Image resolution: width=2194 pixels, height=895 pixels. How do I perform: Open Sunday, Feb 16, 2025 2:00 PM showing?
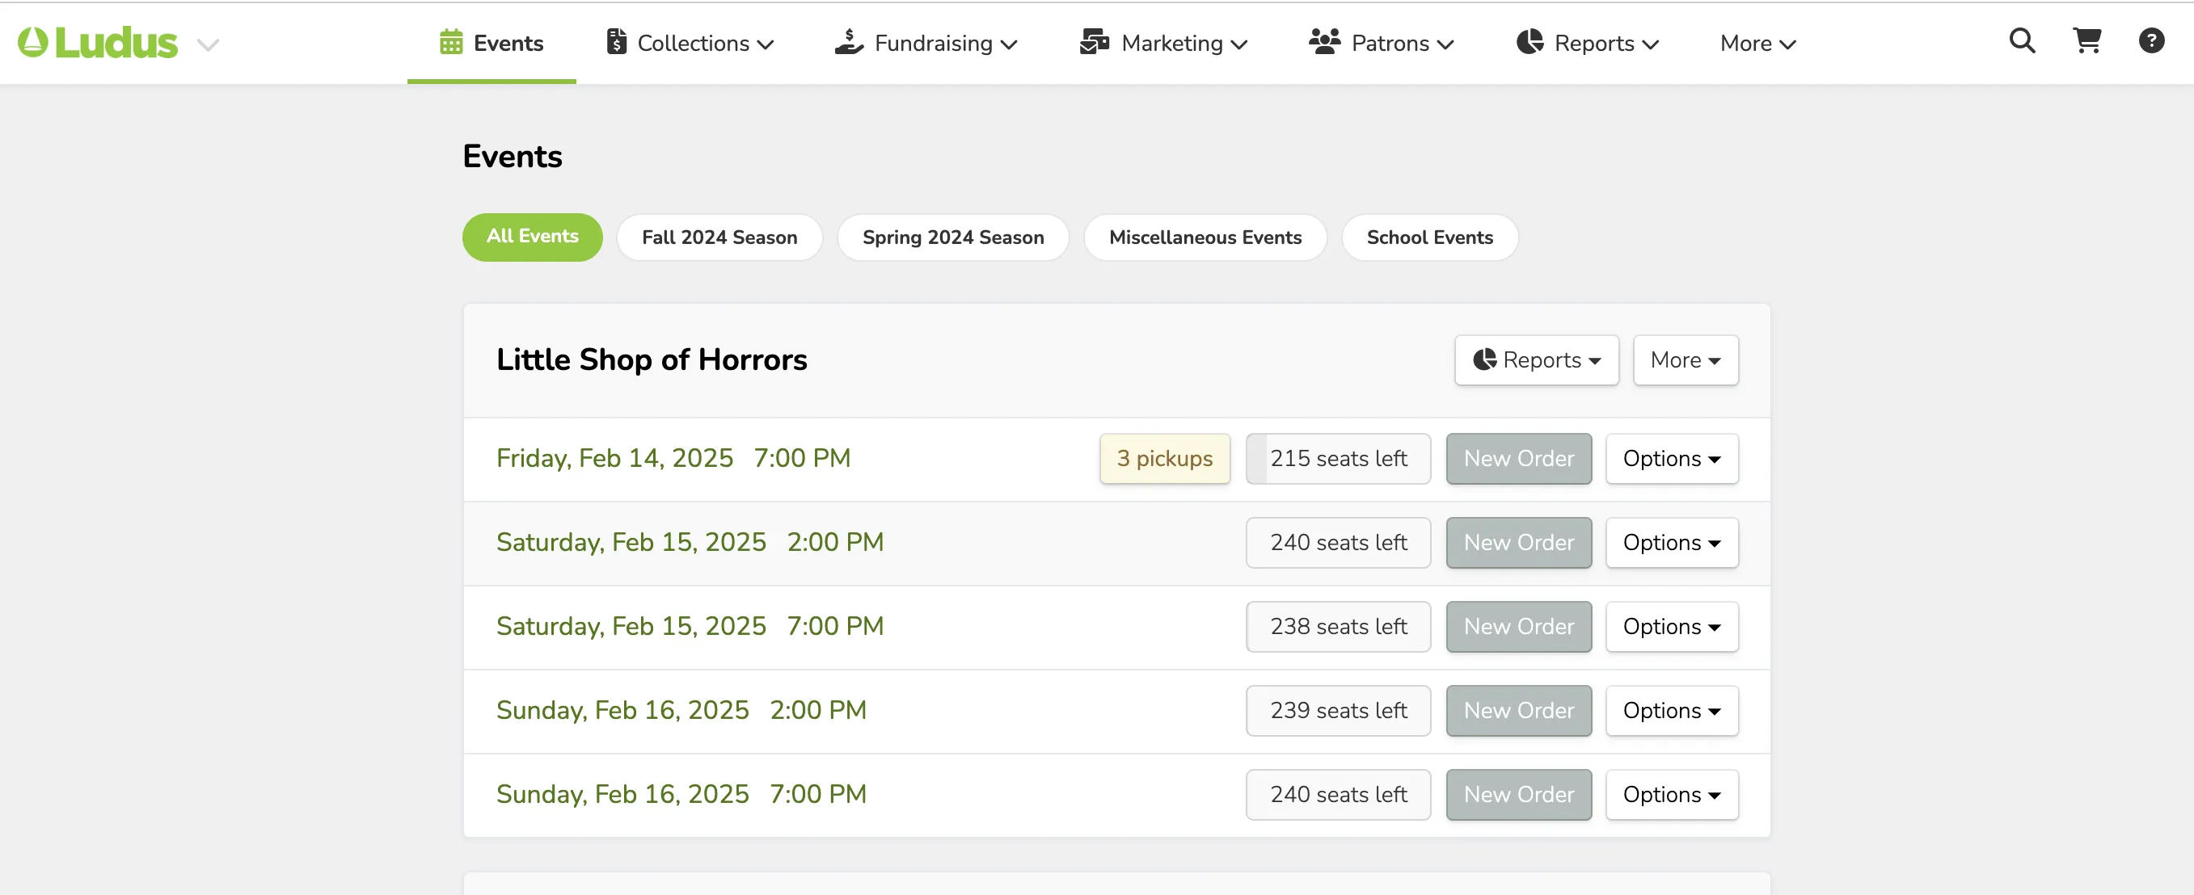681,710
